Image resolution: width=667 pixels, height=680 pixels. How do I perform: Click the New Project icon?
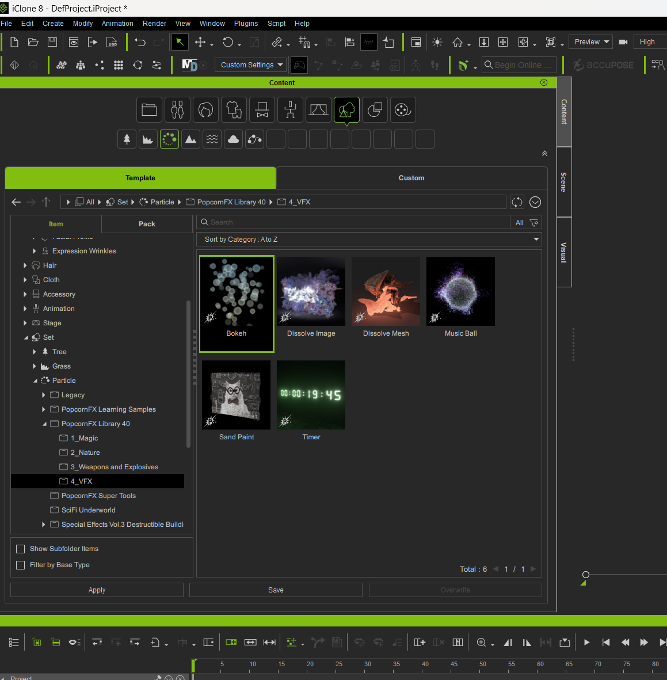pos(14,42)
